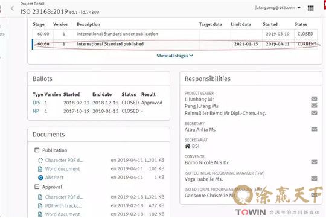Open Publication Word document icon

(x=40, y=169)
